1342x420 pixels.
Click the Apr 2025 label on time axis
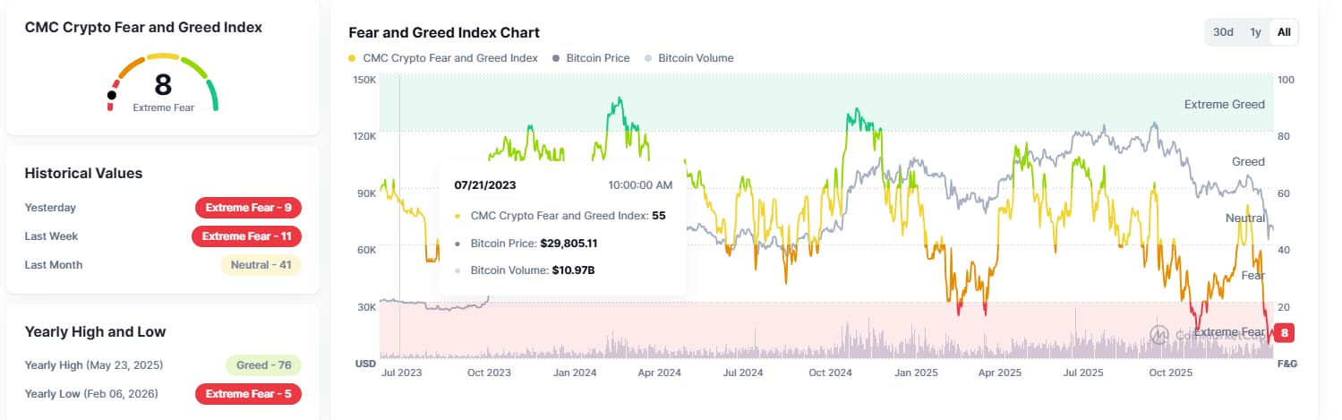pos(1000,373)
